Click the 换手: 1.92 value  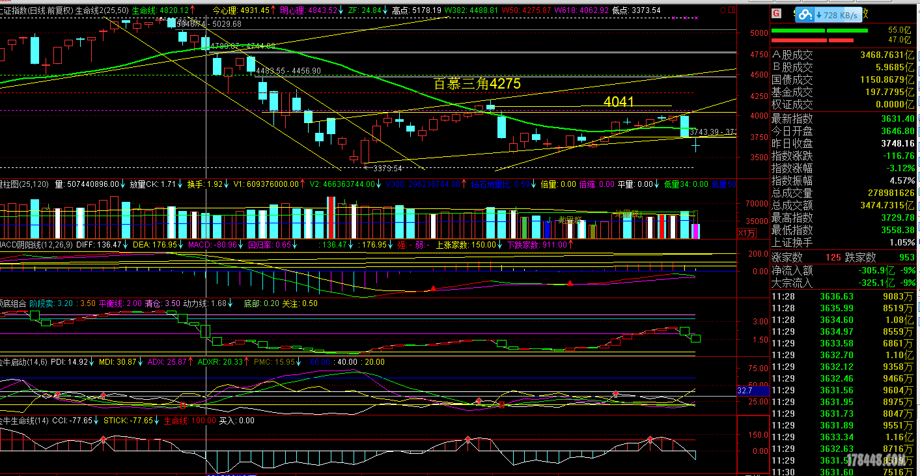tap(205, 184)
